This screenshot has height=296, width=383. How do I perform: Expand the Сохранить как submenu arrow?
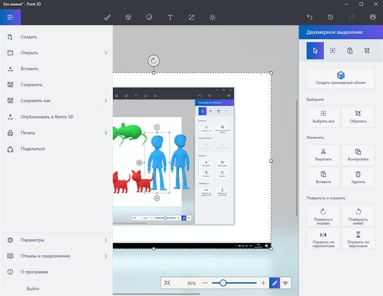(106, 100)
